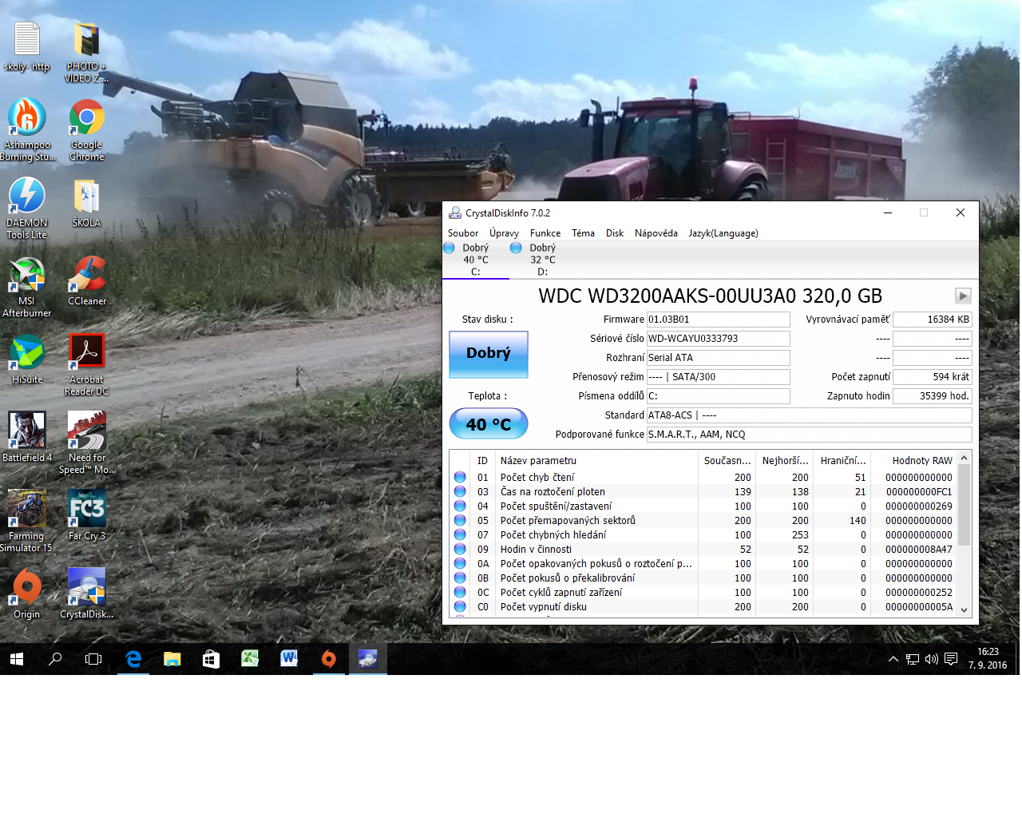Click the next disk arrow button

[x=963, y=296]
